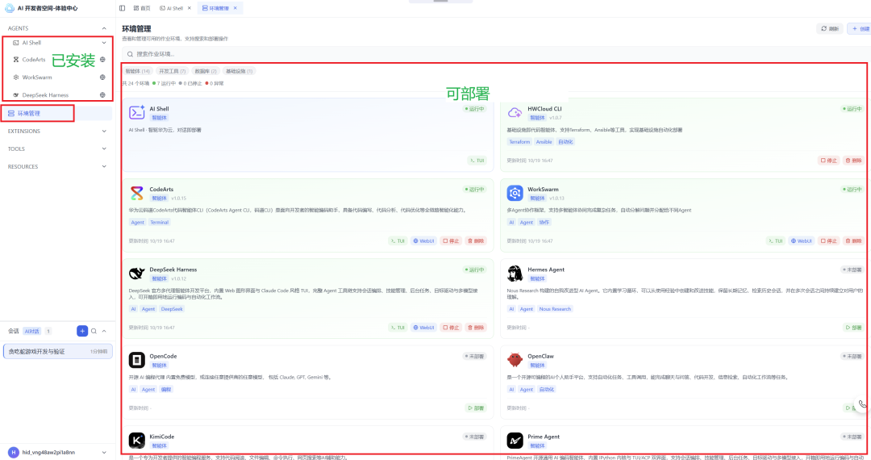871x460 pixels.
Task: Filter by 数据库 (2) category
Action: click(x=206, y=71)
